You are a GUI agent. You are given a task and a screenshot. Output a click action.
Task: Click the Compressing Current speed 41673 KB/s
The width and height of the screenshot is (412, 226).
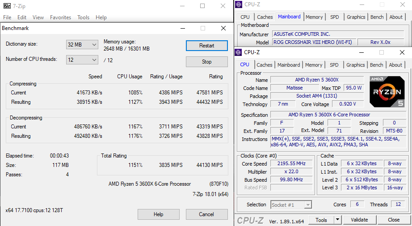tap(89, 93)
